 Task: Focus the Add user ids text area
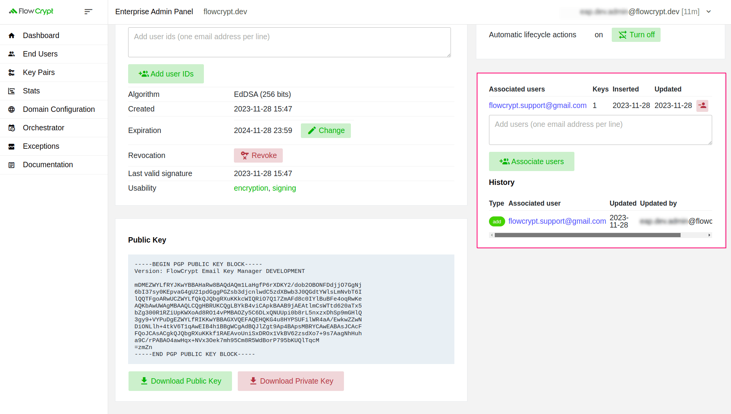coord(289,42)
